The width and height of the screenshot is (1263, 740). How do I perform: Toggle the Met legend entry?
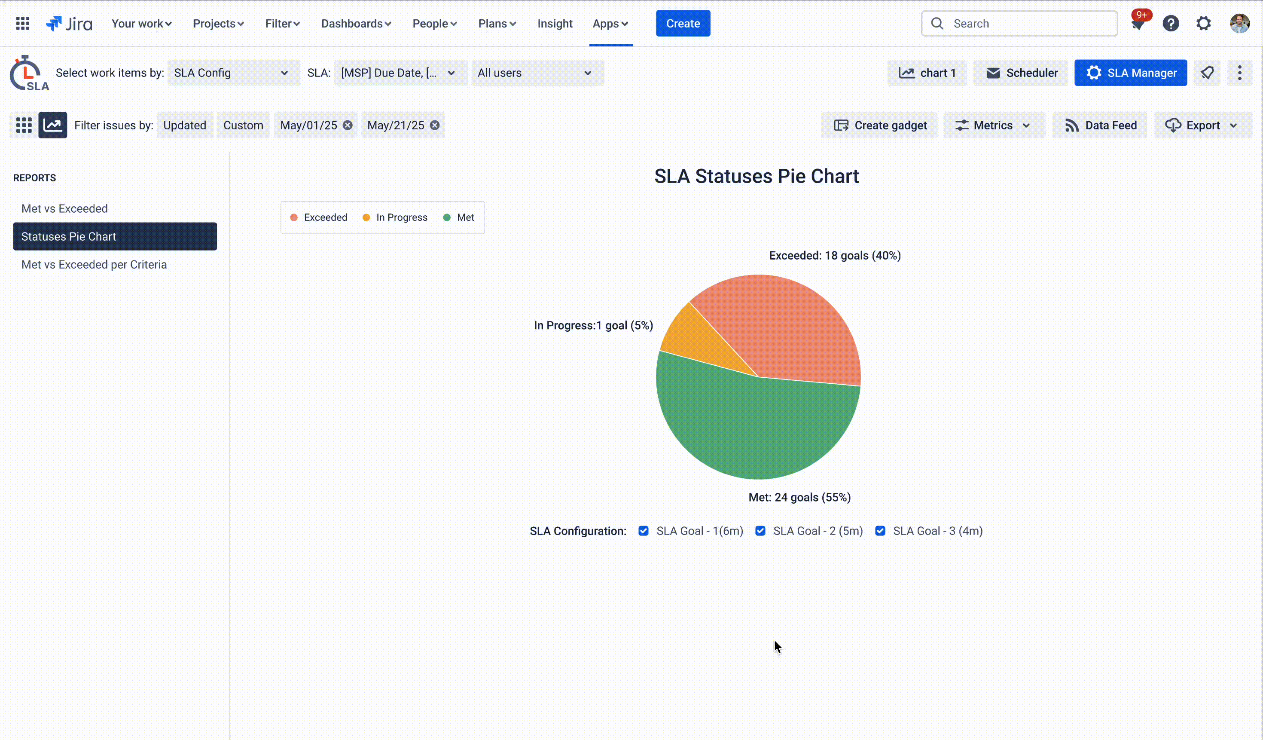click(459, 217)
